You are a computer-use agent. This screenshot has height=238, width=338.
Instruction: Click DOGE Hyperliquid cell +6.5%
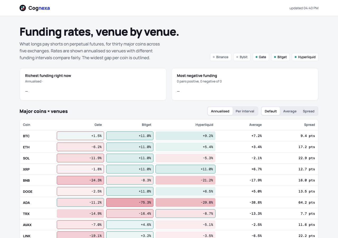(x=185, y=191)
